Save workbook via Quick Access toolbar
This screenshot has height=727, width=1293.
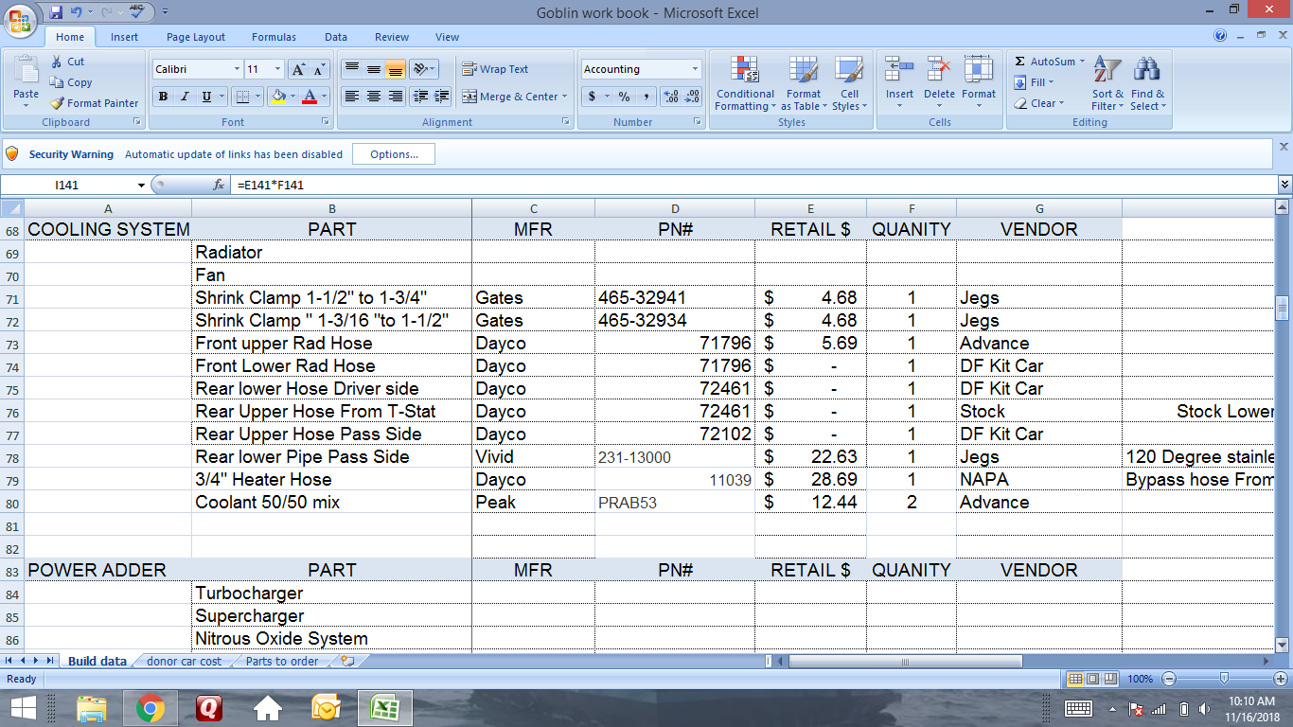click(56, 12)
